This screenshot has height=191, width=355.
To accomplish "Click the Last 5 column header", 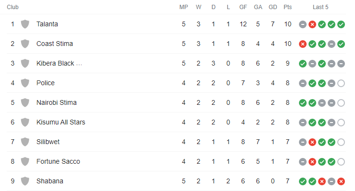I will (x=321, y=7).
